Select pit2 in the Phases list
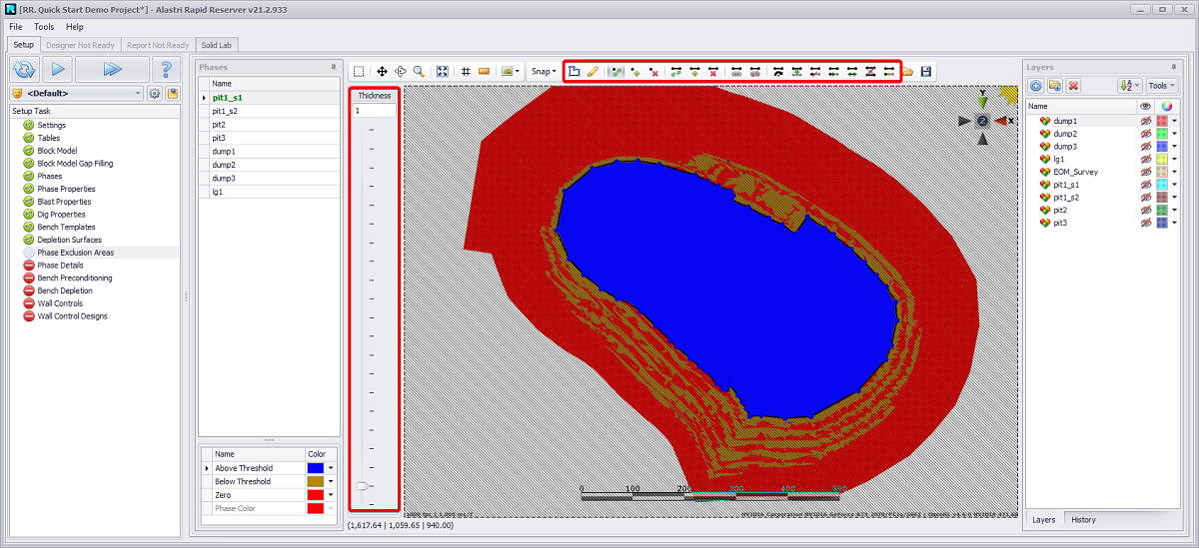 point(220,125)
